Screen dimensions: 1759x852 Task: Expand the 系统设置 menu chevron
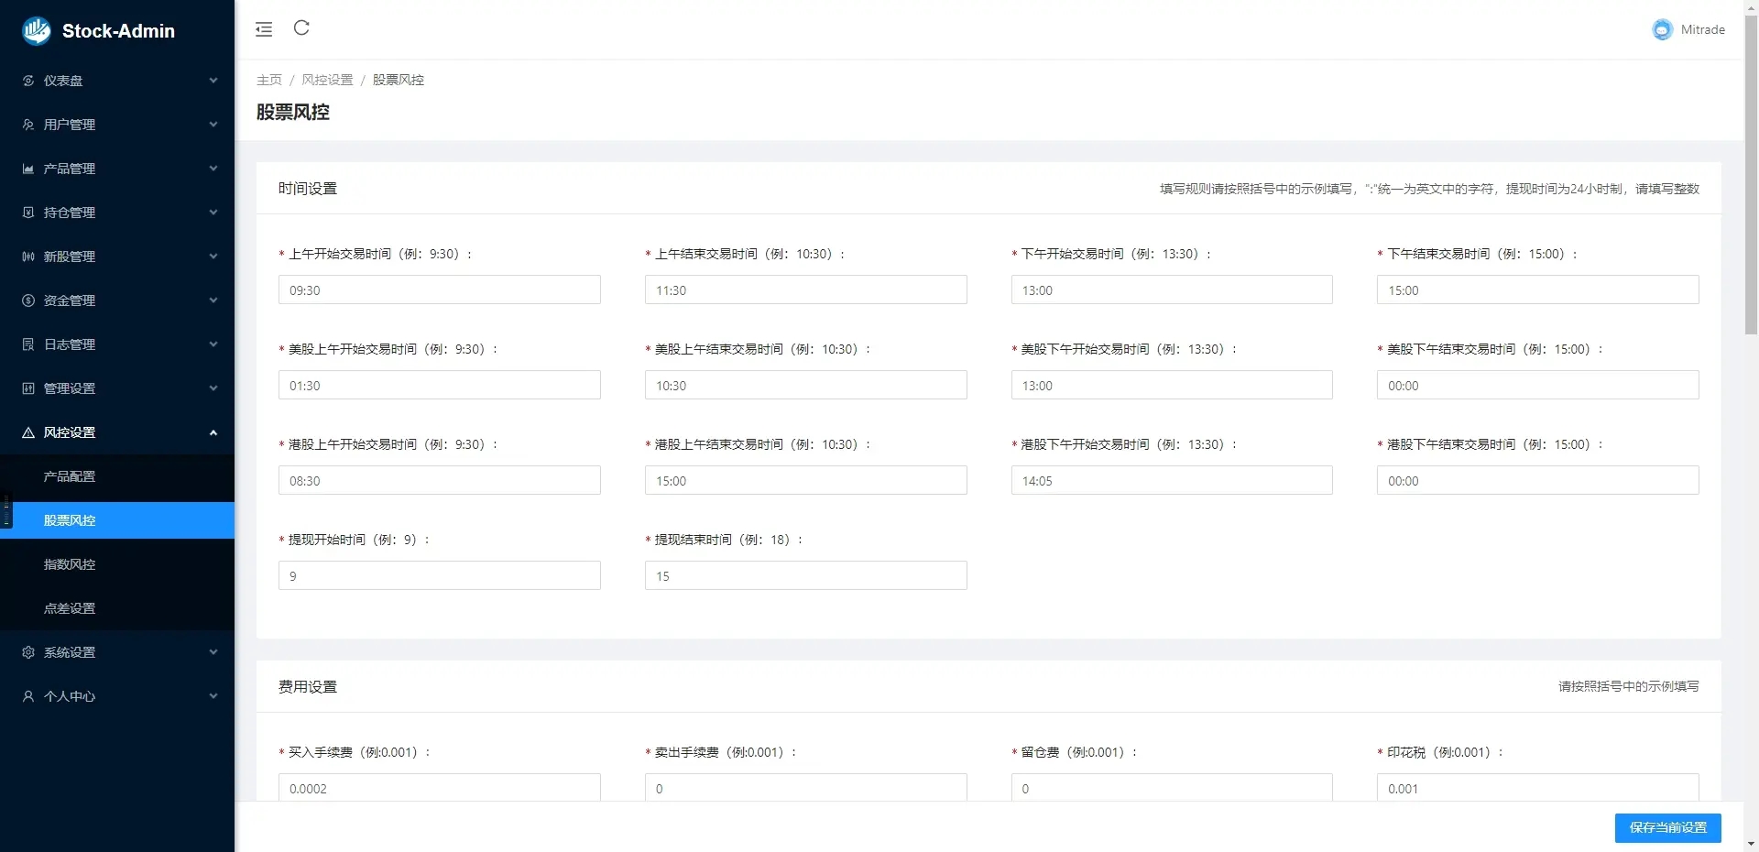(x=213, y=652)
